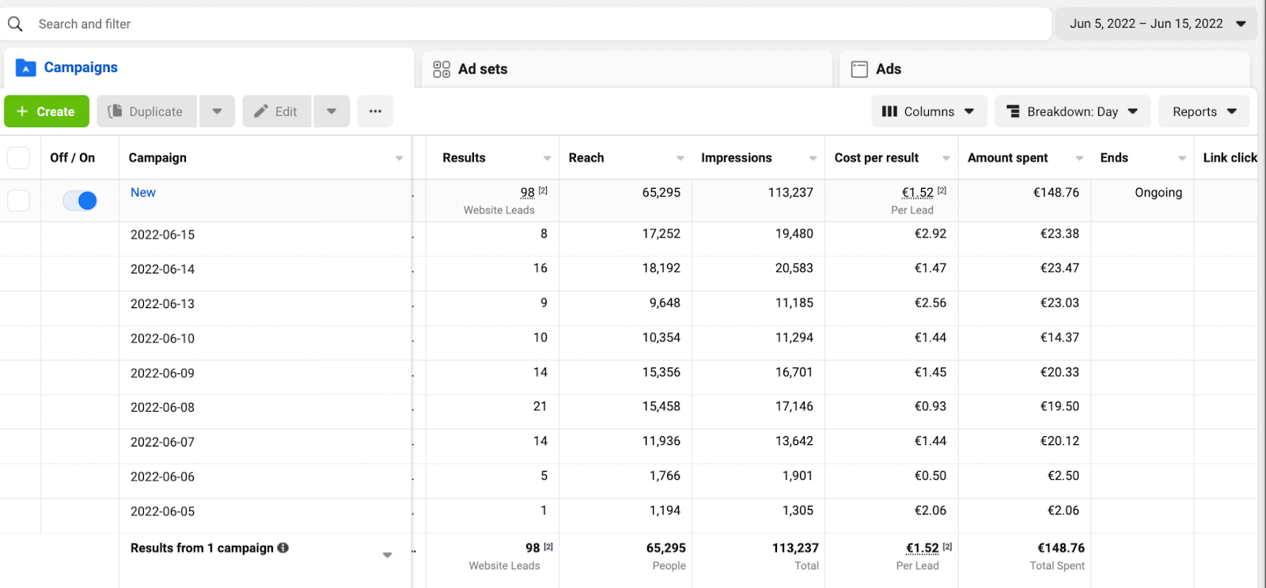
Task: Open the Reports dropdown
Action: 1204,111
